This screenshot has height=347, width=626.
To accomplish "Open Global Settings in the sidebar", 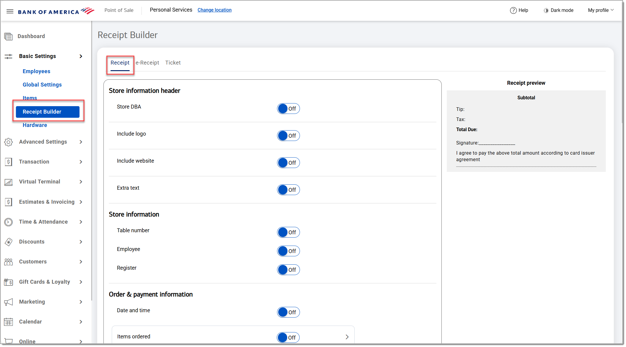I will pyautogui.click(x=42, y=85).
